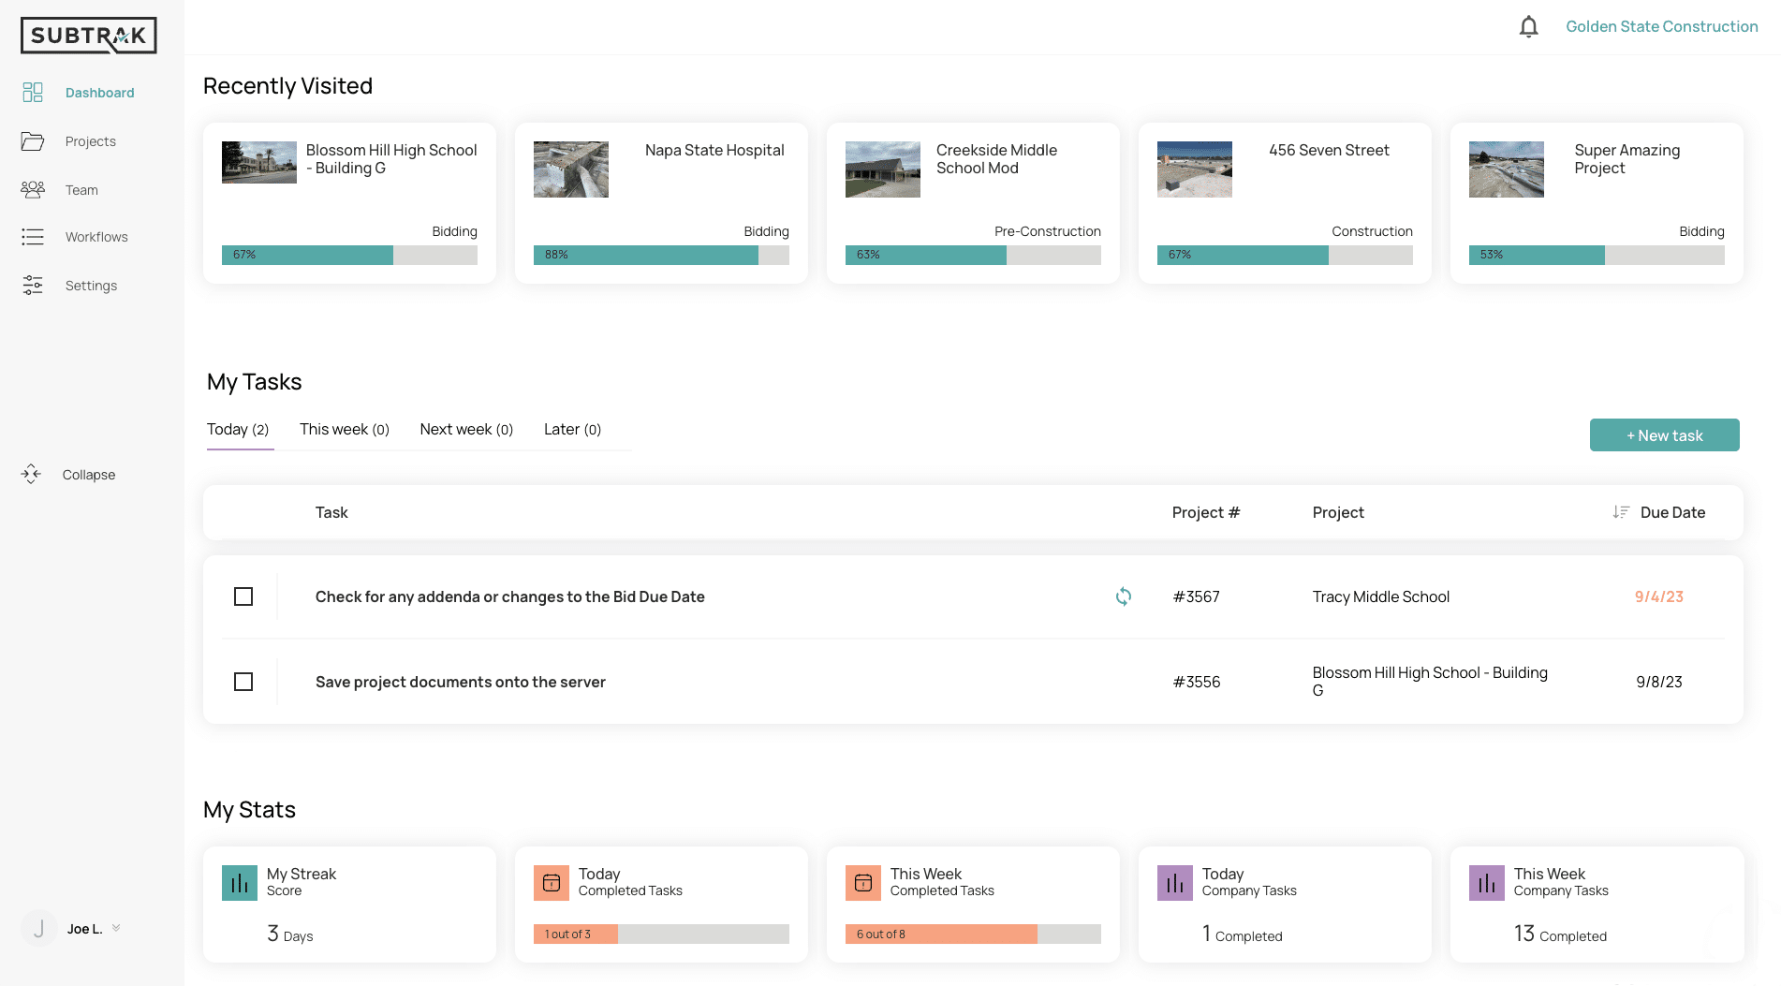Click the sort icon beside Due Date

click(x=1620, y=511)
